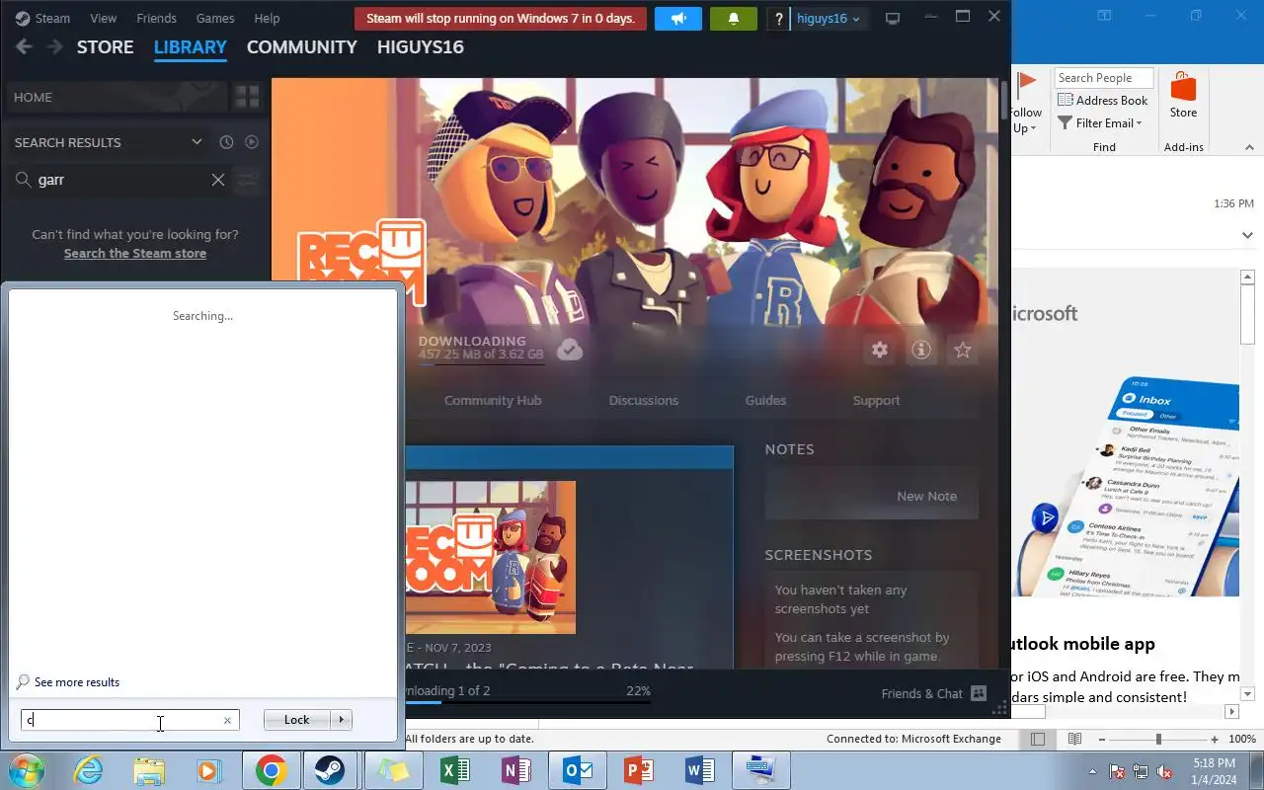Clear the 'garr' library search
The image size is (1264, 790).
coord(218,180)
